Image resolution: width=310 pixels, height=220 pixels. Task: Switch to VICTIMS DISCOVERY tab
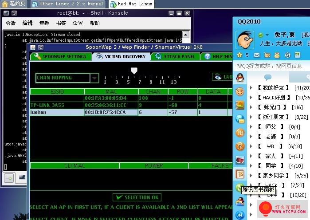(121, 56)
